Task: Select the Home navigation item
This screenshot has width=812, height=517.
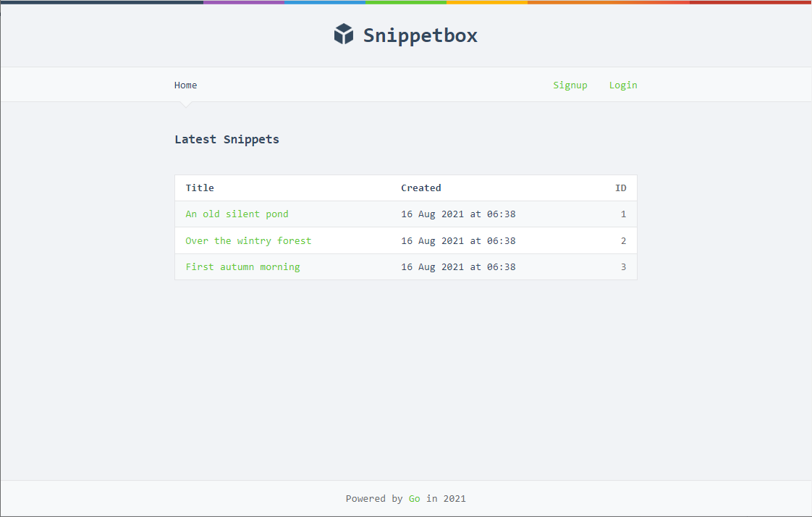Action: (x=185, y=85)
